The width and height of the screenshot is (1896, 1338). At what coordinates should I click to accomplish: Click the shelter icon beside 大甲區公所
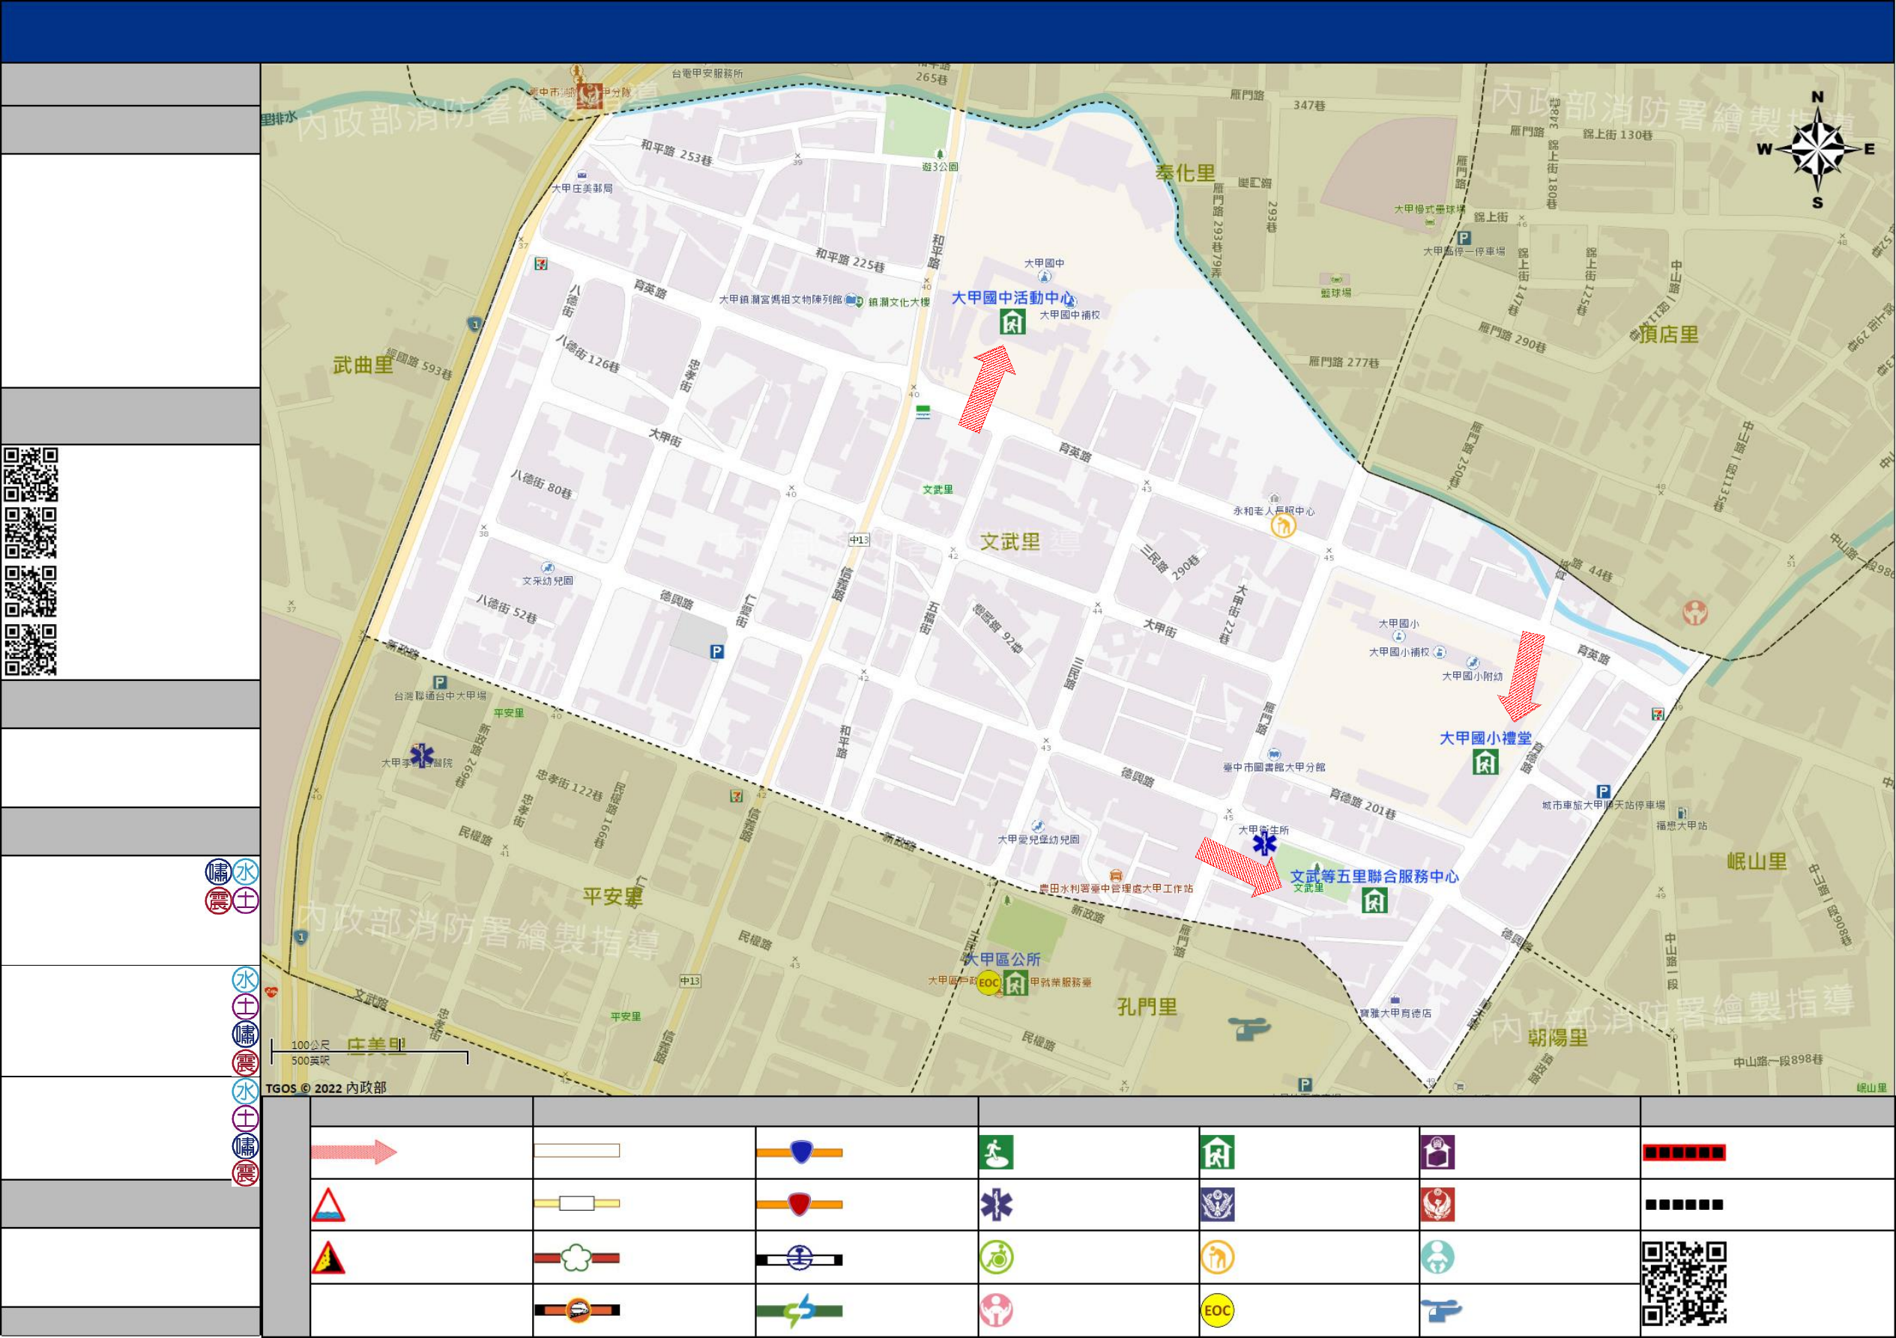[1015, 983]
